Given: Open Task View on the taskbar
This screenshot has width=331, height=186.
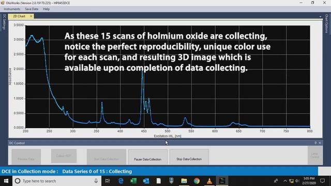Looking at the screenshot, I should pyautogui.click(x=108, y=181).
